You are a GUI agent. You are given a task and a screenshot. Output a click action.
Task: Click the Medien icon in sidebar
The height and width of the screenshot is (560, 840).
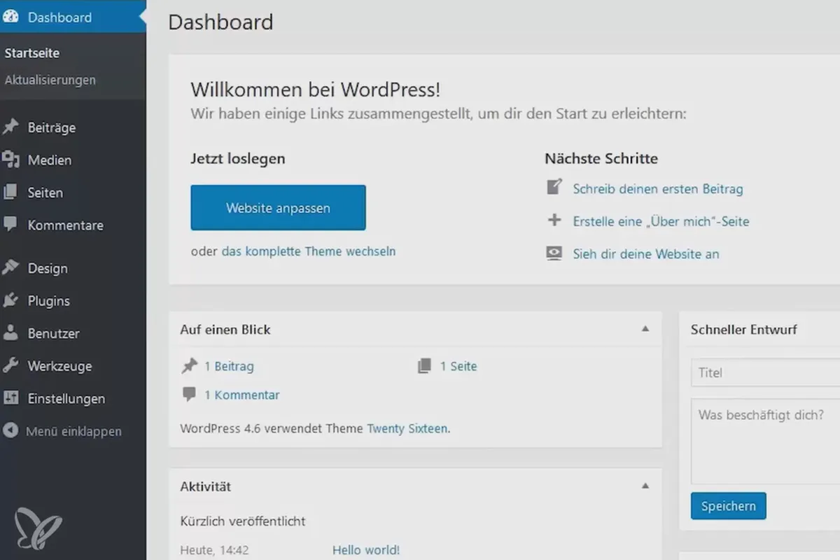[x=10, y=160]
